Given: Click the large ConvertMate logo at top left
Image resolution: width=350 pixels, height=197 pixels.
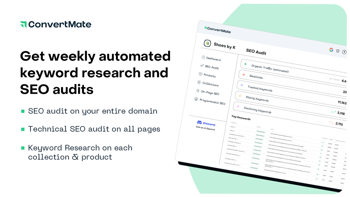Looking at the screenshot, I should [56, 24].
